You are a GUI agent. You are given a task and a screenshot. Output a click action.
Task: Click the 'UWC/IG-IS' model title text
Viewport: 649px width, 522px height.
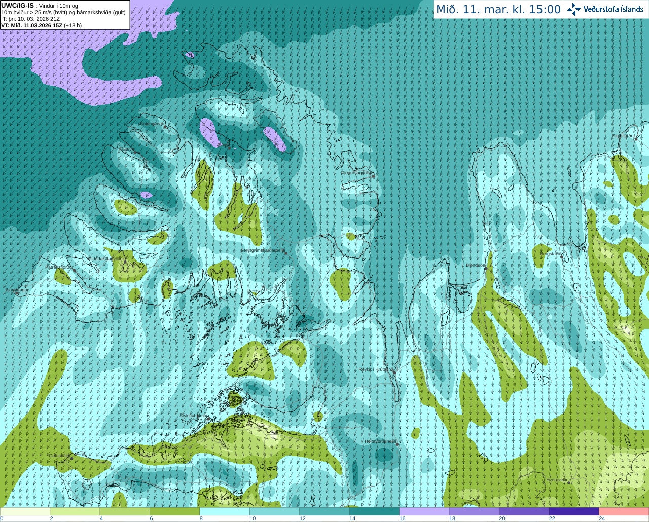tap(18, 6)
